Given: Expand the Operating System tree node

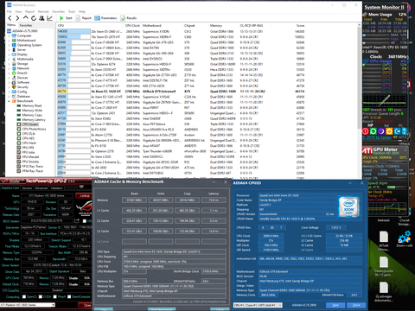Looking at the screenshot, I should coord(9,45).
